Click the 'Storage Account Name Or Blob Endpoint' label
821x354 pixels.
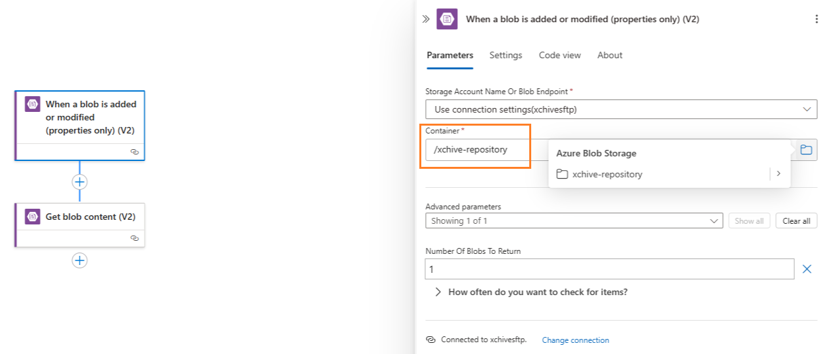click(497, 91)
